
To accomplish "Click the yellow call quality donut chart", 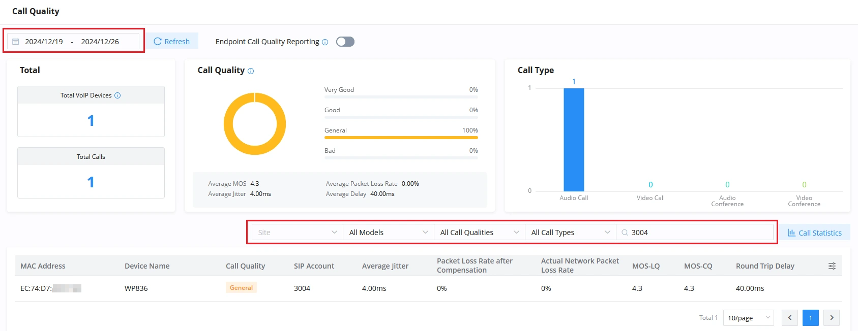I will pyautogui.click(x=255, y=124).
